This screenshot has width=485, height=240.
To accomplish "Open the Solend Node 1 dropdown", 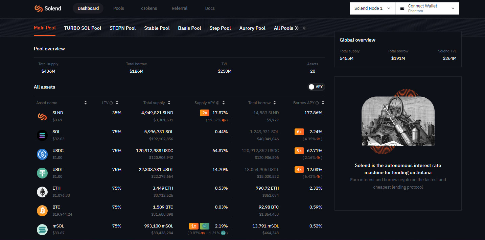I will (372, 8).
